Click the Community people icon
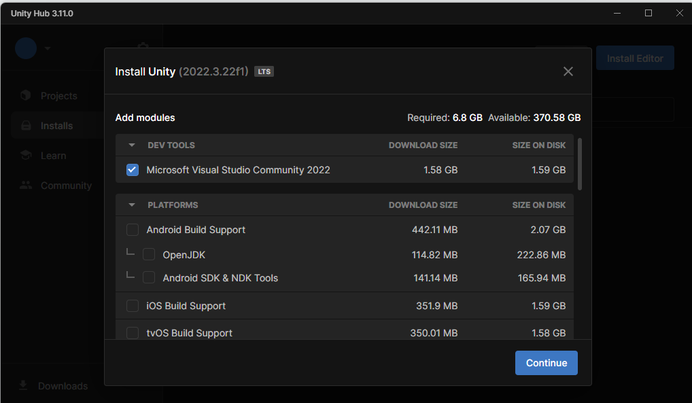692x403 pixels. pyautogui.click(x=26, y=186)
